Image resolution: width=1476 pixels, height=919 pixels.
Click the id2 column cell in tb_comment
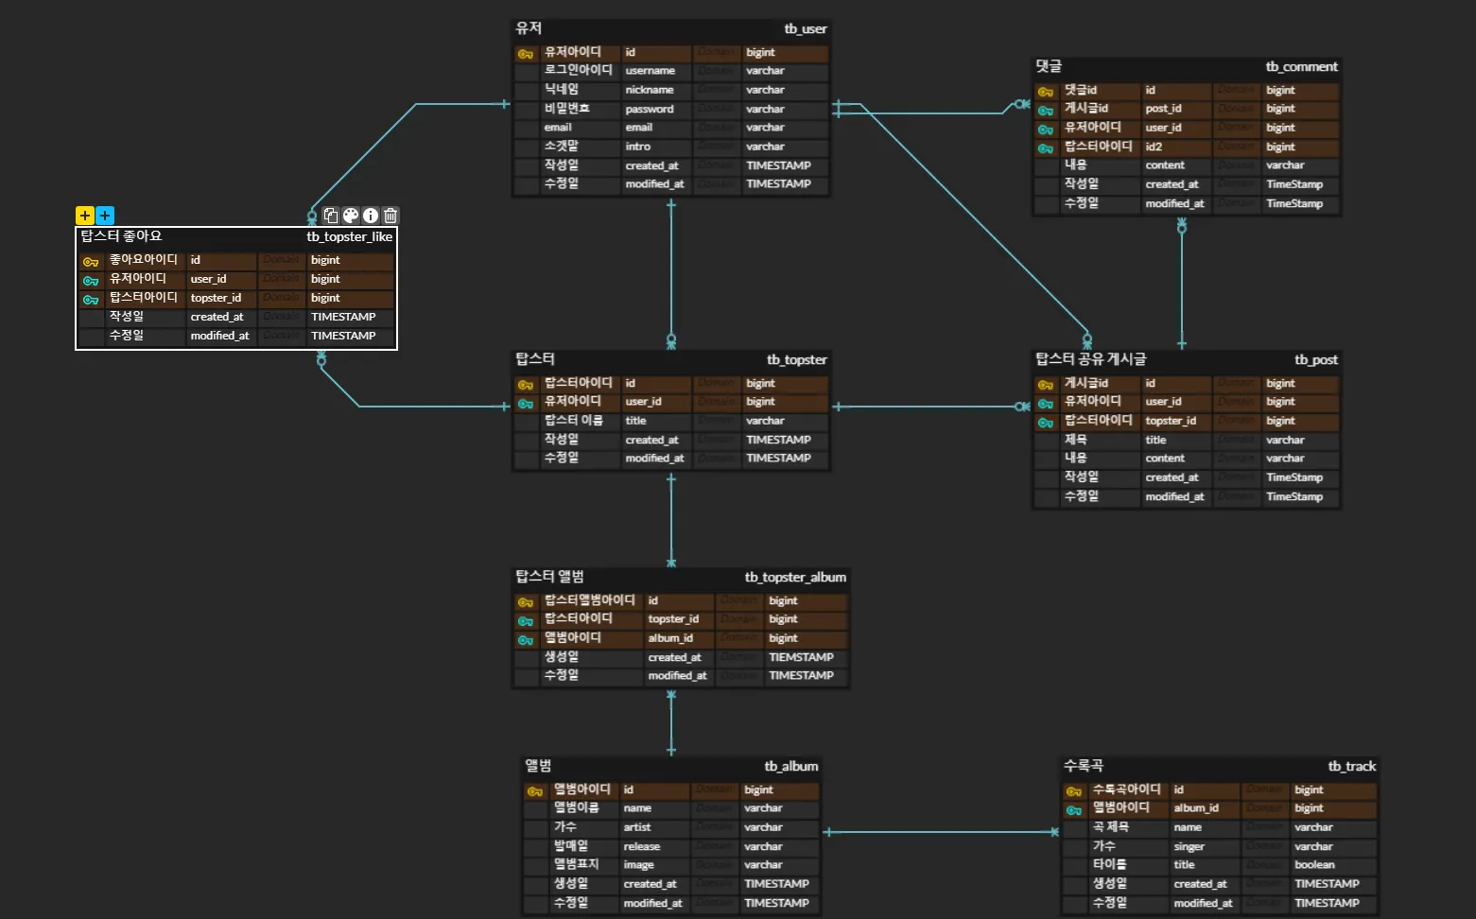pyautogui.click(x=1177, y=147)
